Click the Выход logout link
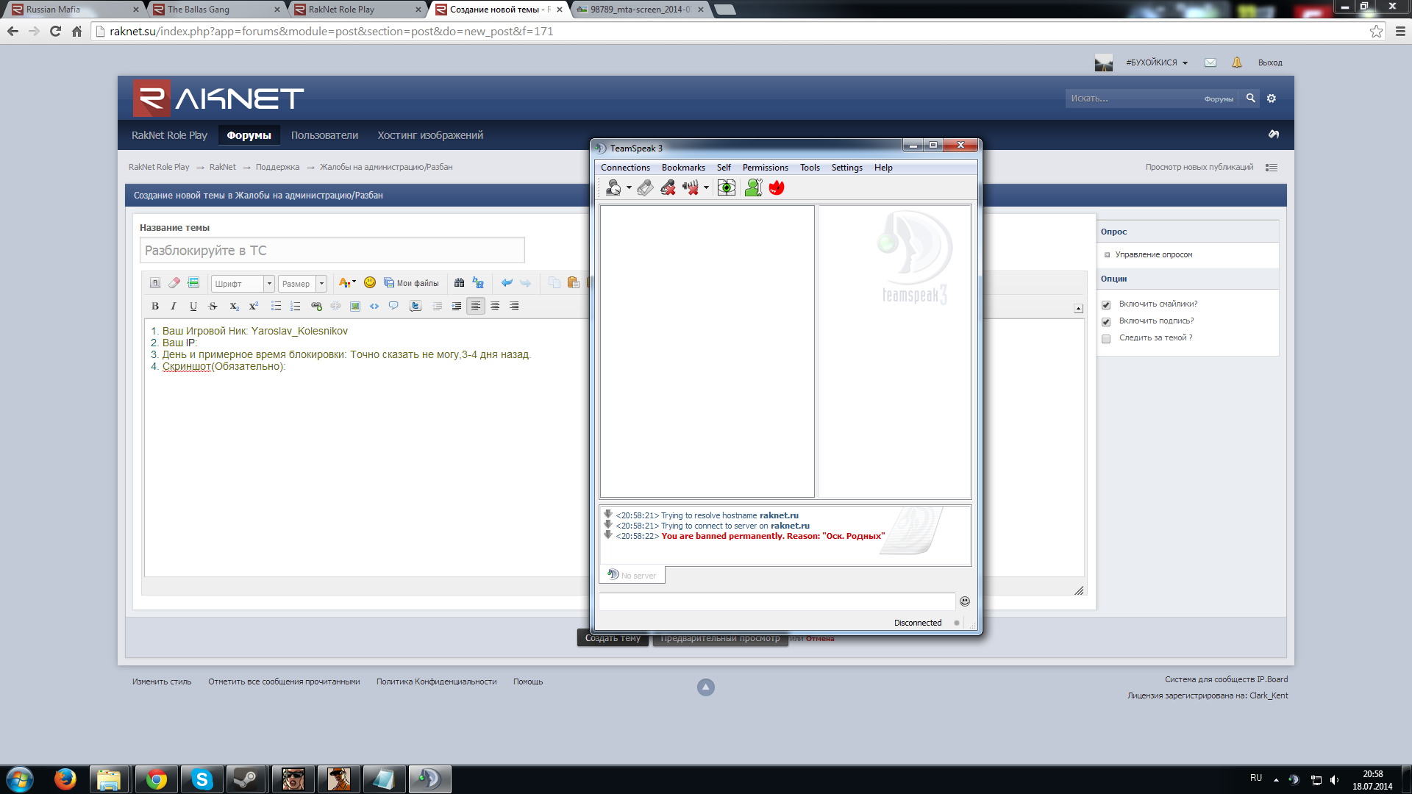1412x794 pixels. [x=1269, y=63]
